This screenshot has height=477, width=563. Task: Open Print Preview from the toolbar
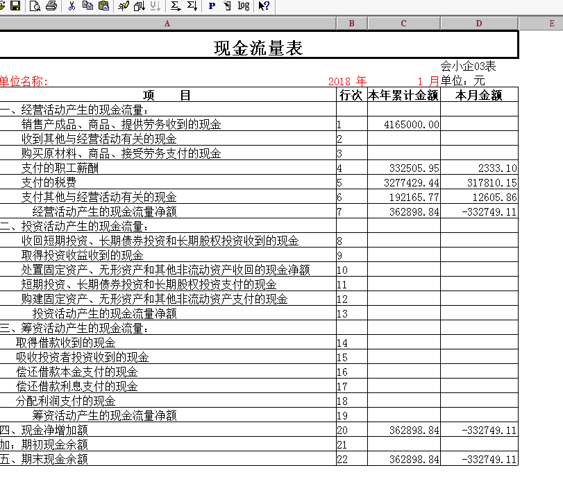pos(35,6)
